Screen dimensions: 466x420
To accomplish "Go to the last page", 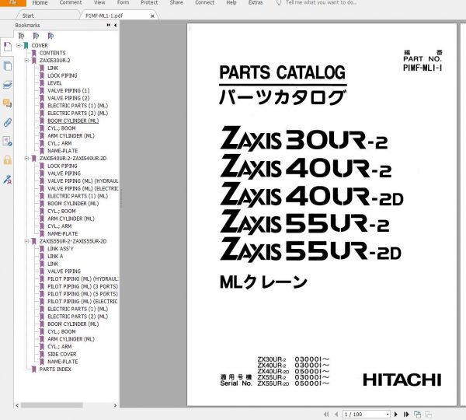I will (x=406, y=415).
